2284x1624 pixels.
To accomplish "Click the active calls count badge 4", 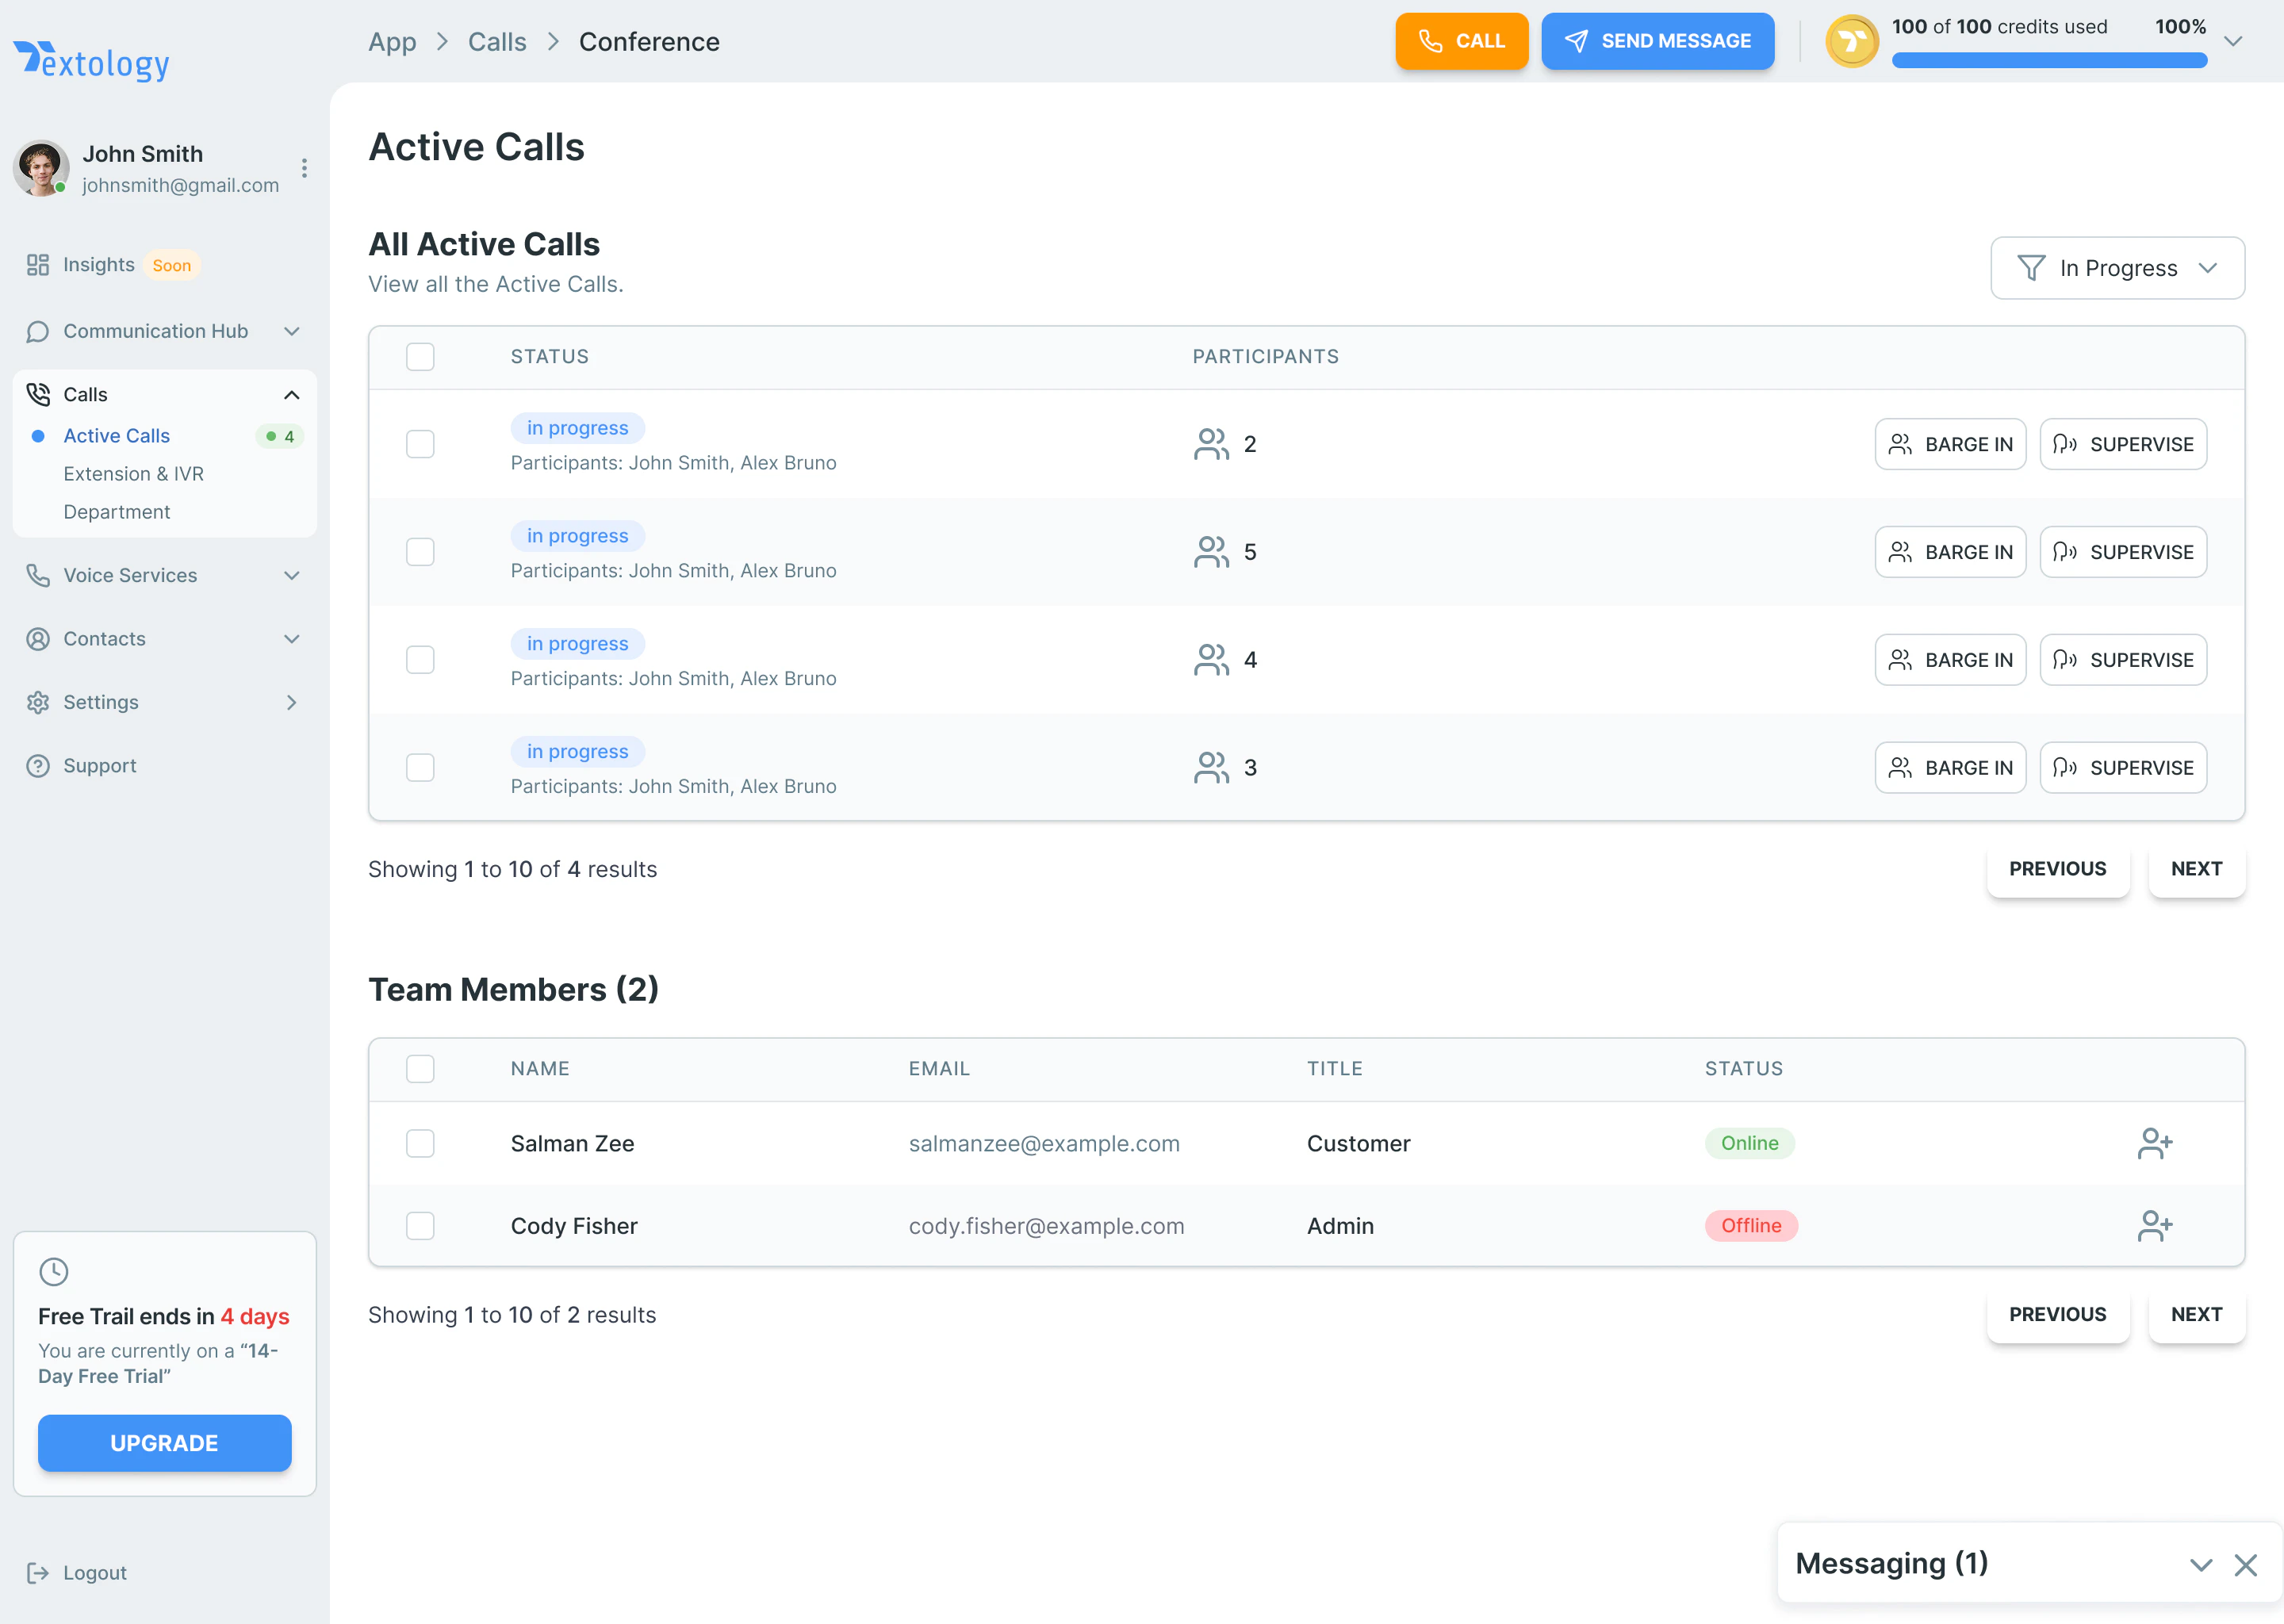I will point(280,436).
